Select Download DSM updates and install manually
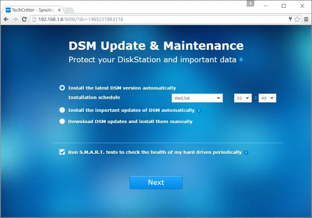This screenshot has height=218, width=312. pos(62,121)
